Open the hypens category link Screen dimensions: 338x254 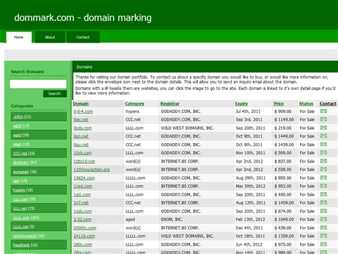[x=19, y=190]
